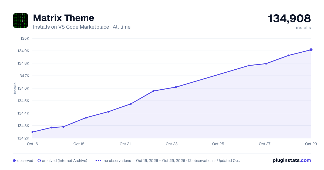
Task: Click the data point near 134.36K at Oct 18
Action: (86, 118)
